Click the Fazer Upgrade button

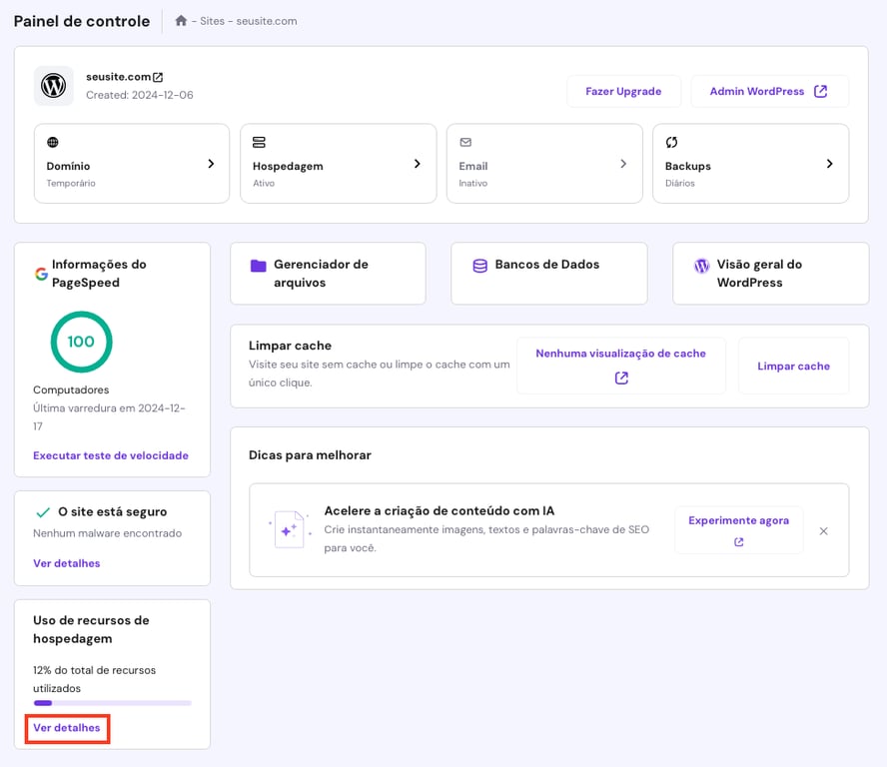point(623,91)
